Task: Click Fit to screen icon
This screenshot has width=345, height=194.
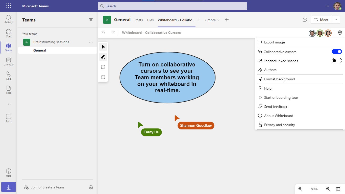Action: [x=338, y=189]
